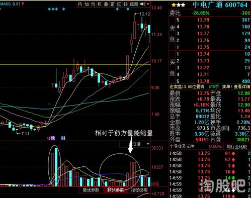Click the 查看详细 link

242,86
